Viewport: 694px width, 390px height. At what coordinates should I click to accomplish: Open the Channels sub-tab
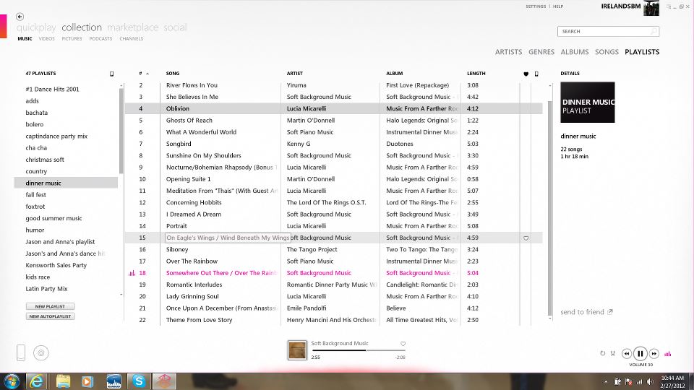tap(131, 39)
